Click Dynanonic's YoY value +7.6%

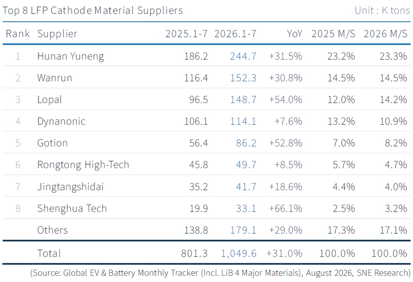(x=288, y=121)
